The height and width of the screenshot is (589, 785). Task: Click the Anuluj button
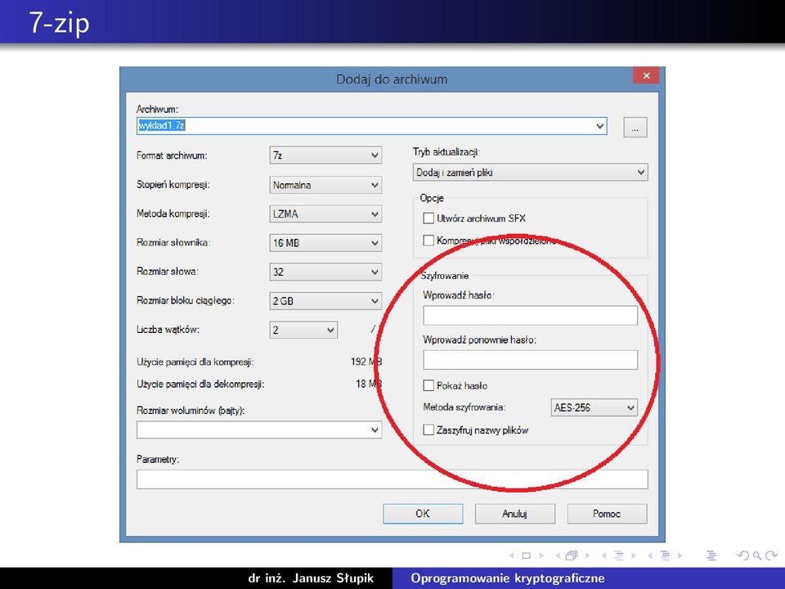click(515, 514)
